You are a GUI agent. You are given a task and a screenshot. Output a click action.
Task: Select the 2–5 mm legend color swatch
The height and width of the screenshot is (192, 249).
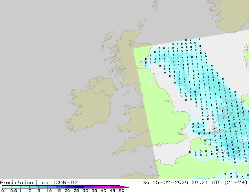pos(34,187)
